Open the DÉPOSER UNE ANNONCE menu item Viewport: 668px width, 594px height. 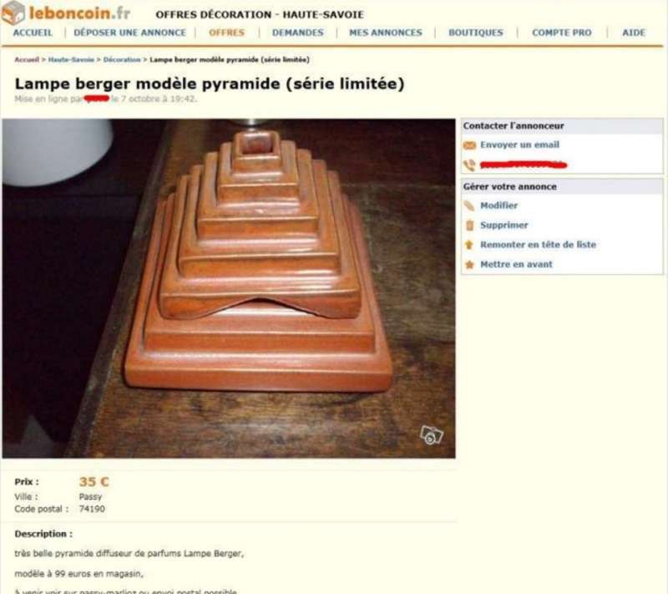pyautogui.click(x=130, y=33)
